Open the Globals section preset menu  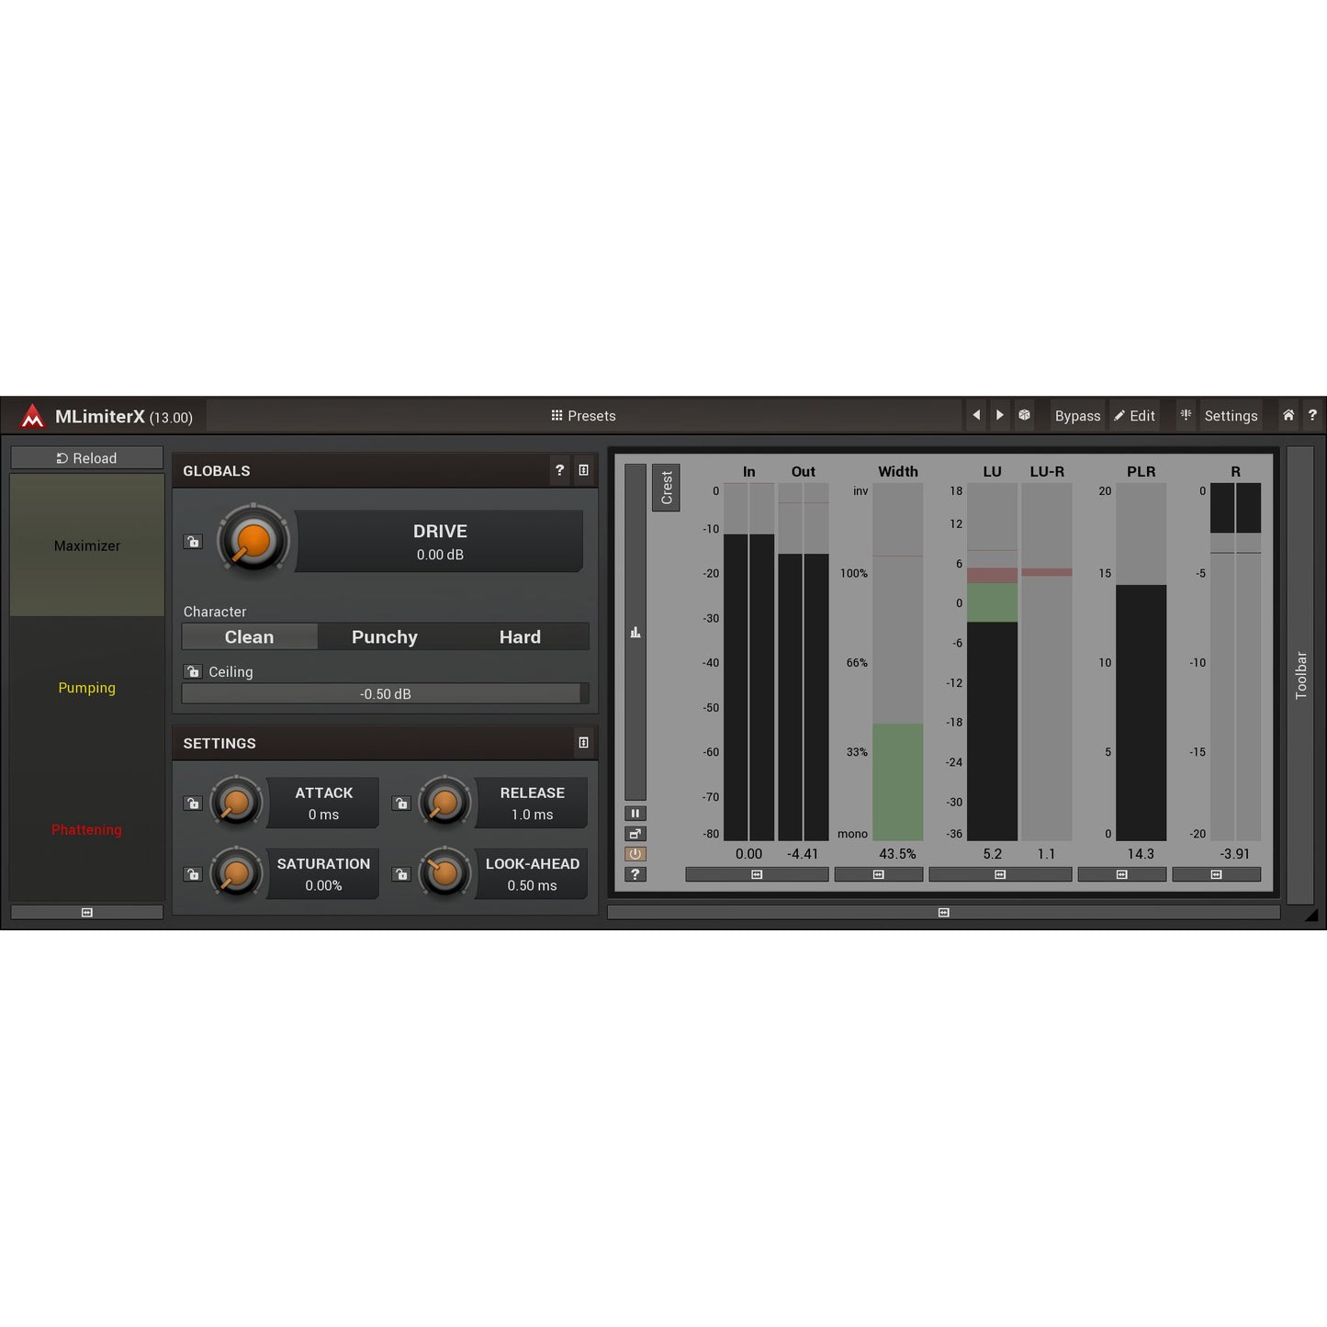point(583,470)
